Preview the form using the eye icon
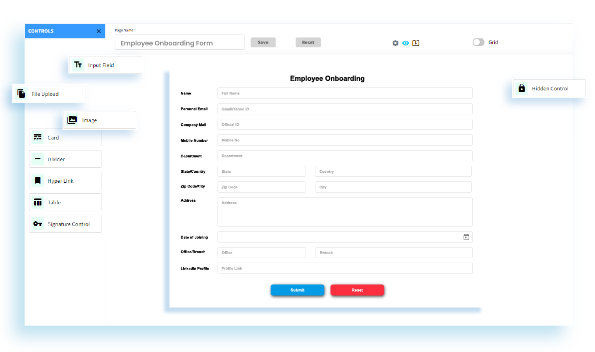Screen dimensions: 595x352 [x=406, y=43]
